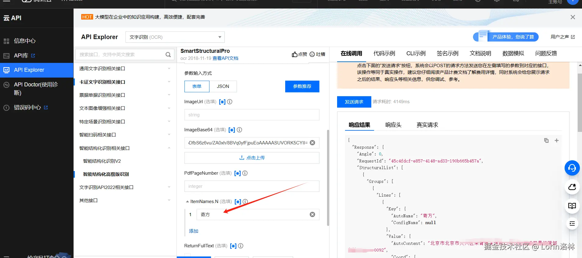Clear the ImageBase64 field value
Screen dimensions: 582x258
click(312, 143)
